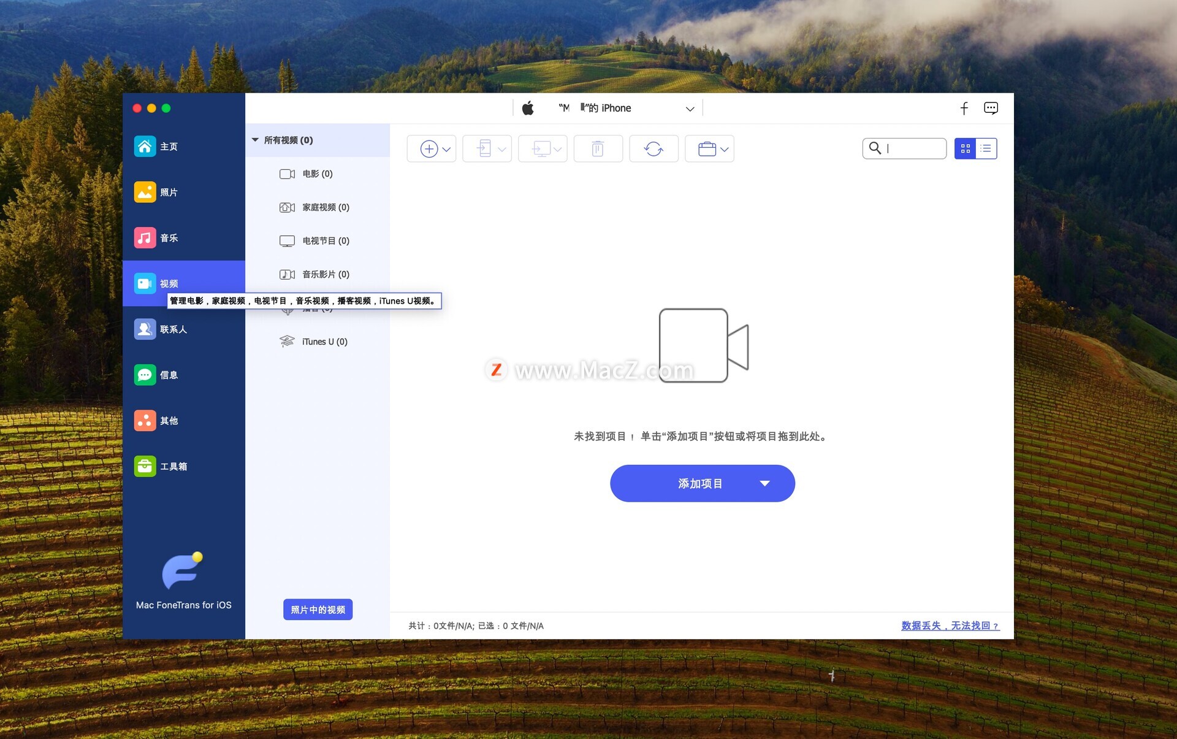Click the 音乐影片 music video icon

[287, 274]
